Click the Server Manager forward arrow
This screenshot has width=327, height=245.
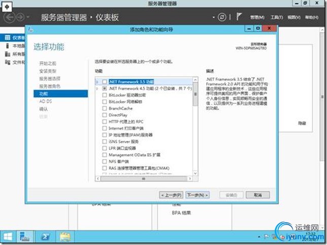(20, 17)
